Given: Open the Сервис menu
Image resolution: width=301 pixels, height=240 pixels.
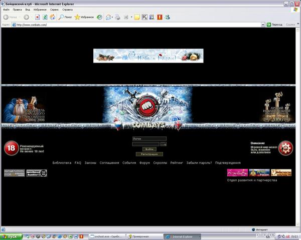Looking at the screenshot, I should (x=54, y=9).
